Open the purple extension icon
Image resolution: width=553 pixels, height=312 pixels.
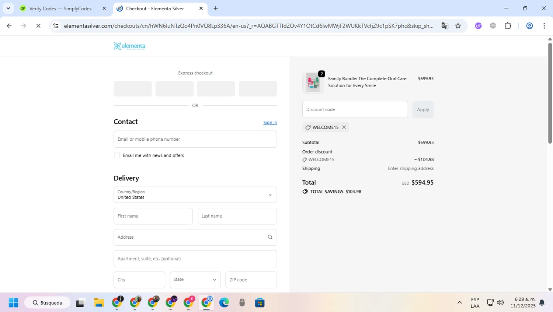pyautogui.click(x=478, y=26)
